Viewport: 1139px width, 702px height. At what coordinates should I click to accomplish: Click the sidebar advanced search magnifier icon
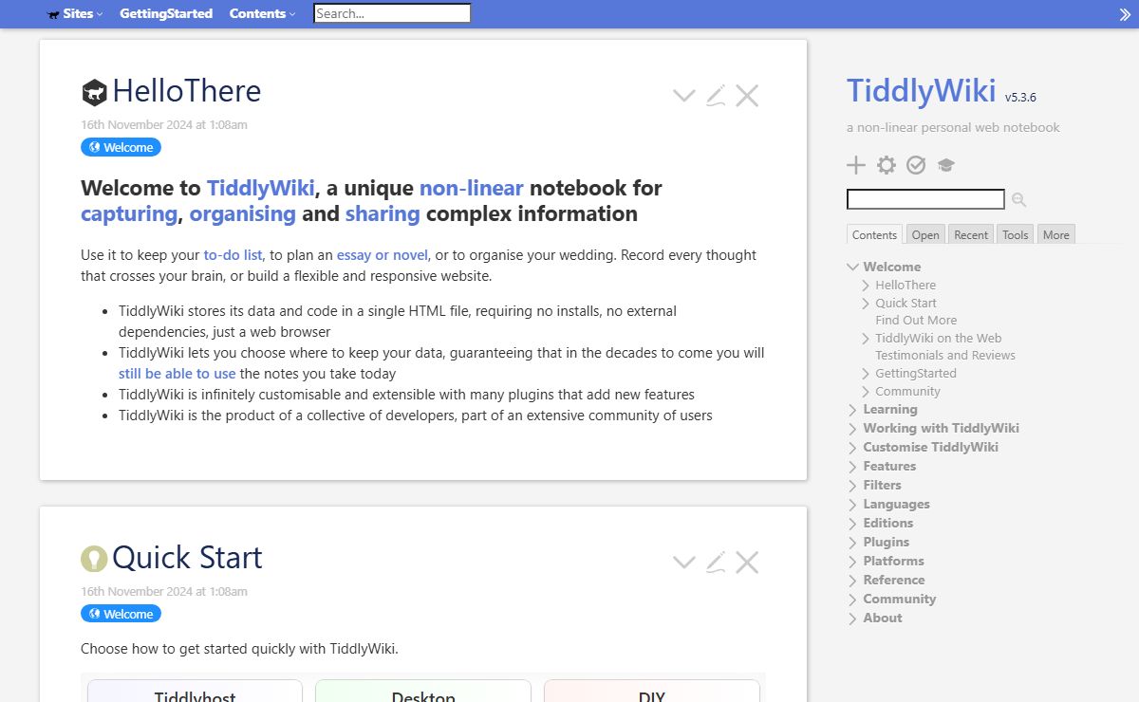coord(1018,199)
